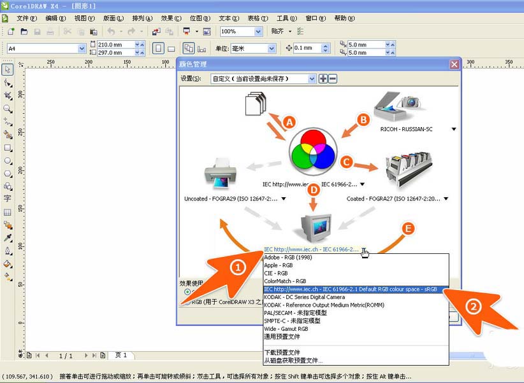This screenshot has width=524, height=383.
Task: Open the 位图 menu
Action: point(199,18)
